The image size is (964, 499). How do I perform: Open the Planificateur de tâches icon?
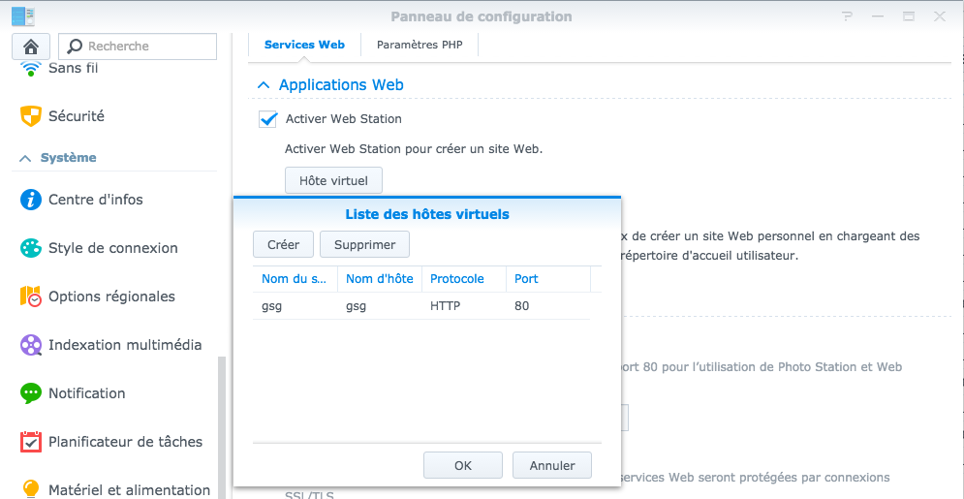click(31, 442)
